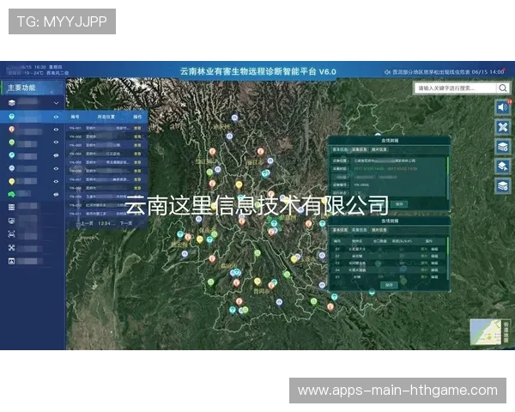Click save button in upper 虫情测报 panel
The image size is (515, 412).
(x=399, y=204)
